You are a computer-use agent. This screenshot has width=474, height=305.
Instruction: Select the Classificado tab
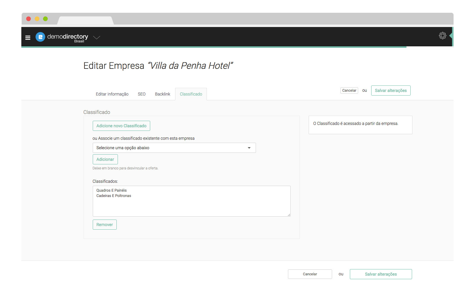(191, 94)
